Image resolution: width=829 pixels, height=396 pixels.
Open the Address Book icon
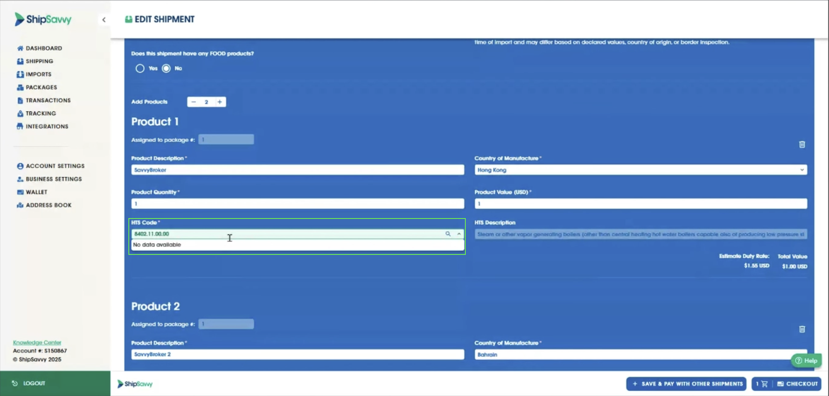(20, 205)
